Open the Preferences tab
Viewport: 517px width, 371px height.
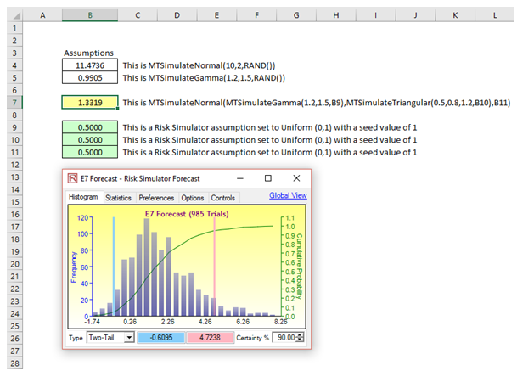point(156,198)
